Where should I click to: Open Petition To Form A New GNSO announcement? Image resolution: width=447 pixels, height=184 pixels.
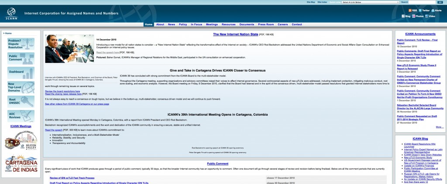[419, 94]
